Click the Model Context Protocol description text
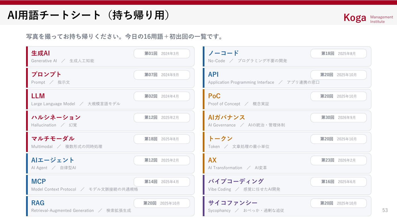This screenshot has width=397, height=223. tap(85, 189)
